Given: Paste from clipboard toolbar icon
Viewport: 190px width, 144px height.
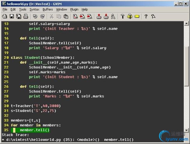Looking at the screenshot, I should [x=66, y=16].
